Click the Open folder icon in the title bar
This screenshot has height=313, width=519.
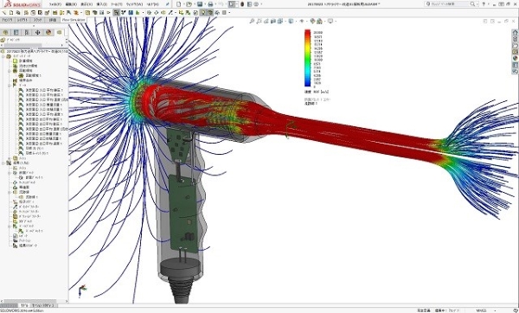[x=189, y=4]
